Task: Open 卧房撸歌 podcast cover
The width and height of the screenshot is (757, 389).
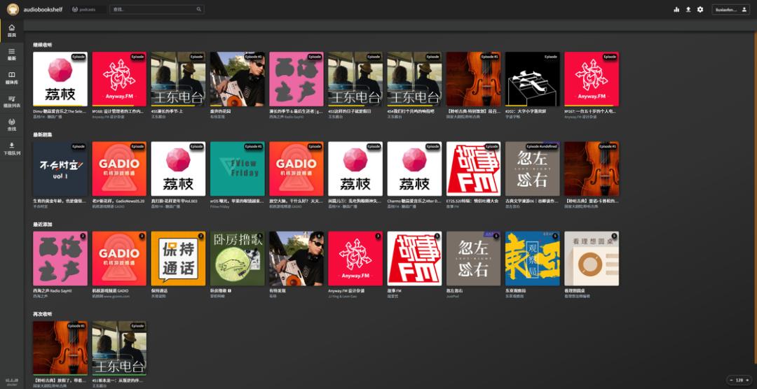Action: coord(237,258)
